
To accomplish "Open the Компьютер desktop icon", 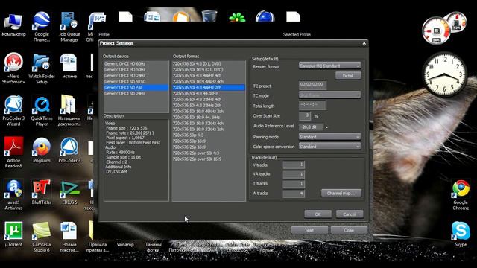I will (13, 25).
